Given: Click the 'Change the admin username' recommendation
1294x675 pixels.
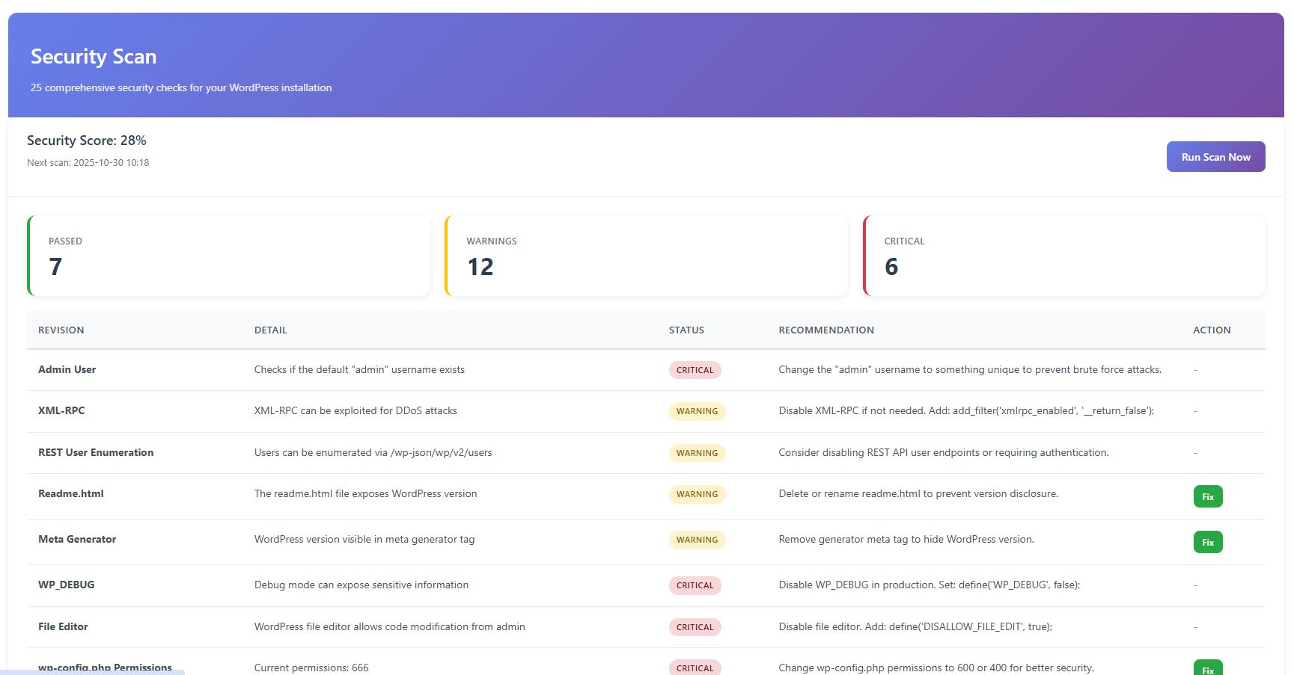Looking at the screenshot, I should (970, 369).
